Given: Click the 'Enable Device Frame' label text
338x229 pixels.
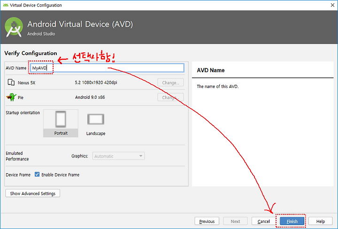Looking at the screenshot, I should tap(61, 175).
